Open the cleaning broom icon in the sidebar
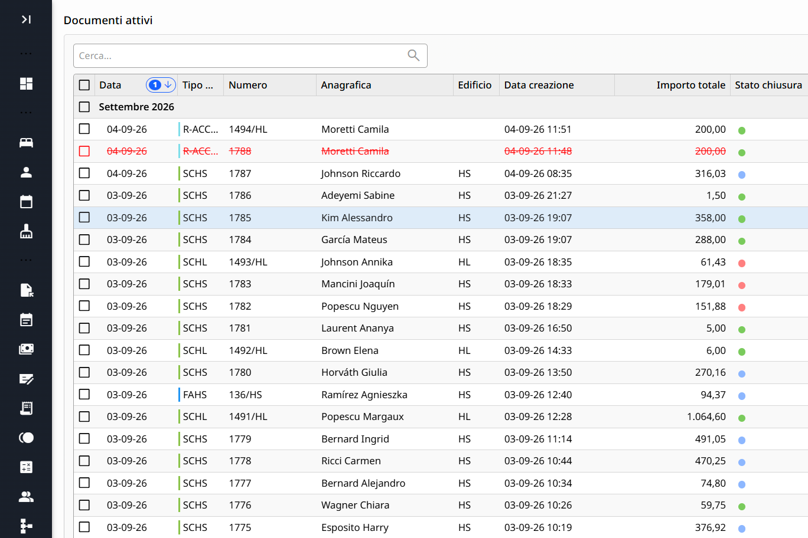 [26, 231]
